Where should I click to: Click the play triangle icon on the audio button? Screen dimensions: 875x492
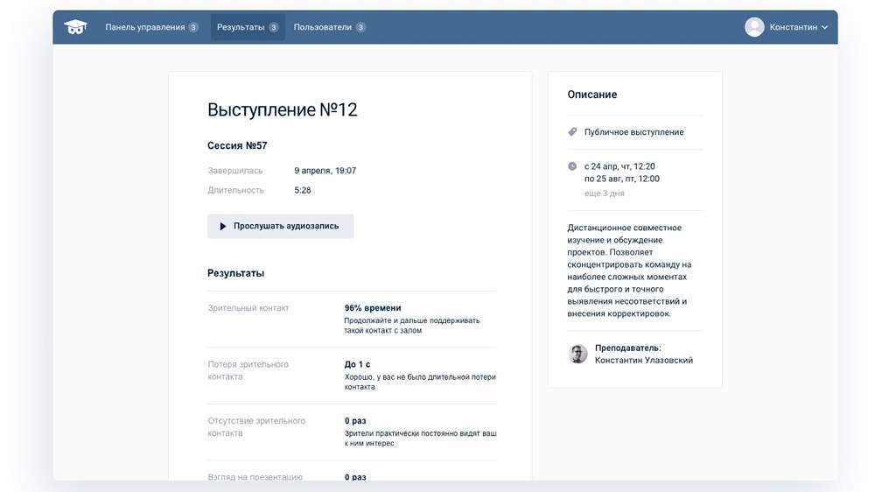click(x=223, y=226)
